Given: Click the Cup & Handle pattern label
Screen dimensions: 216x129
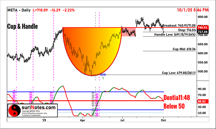Looking at the screenshot, I should tap(22, 27).
